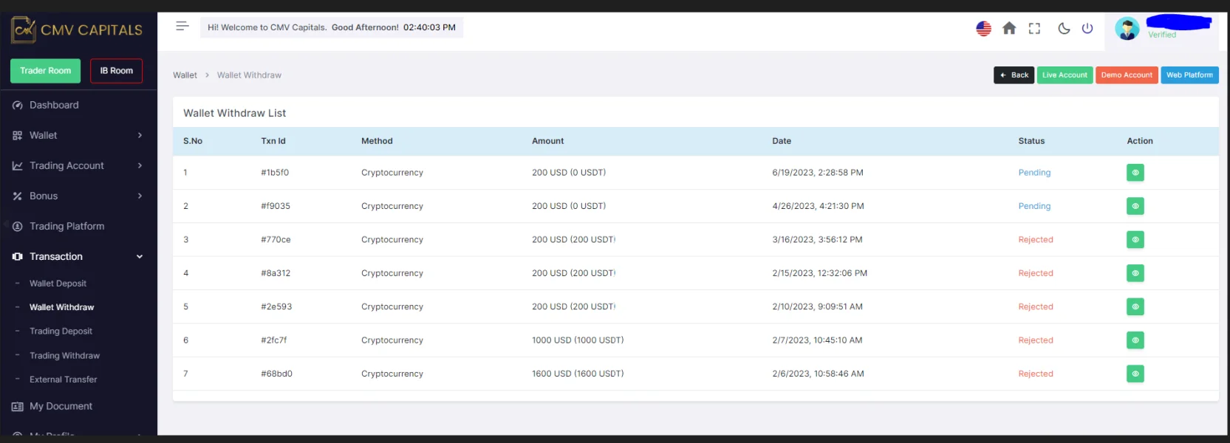Click the Back button
The image size is (1230, 443).
pyautogui.click(x=1014, y=75)
